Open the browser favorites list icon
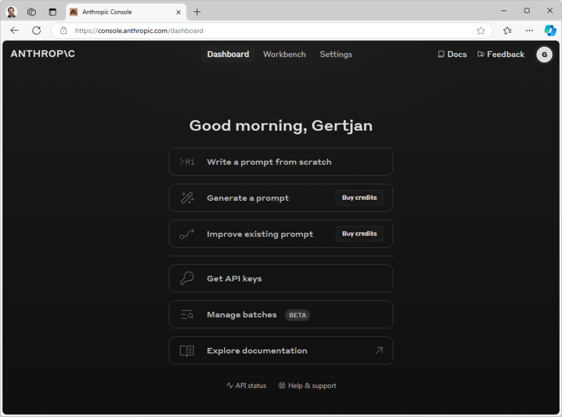 (508, 31)
